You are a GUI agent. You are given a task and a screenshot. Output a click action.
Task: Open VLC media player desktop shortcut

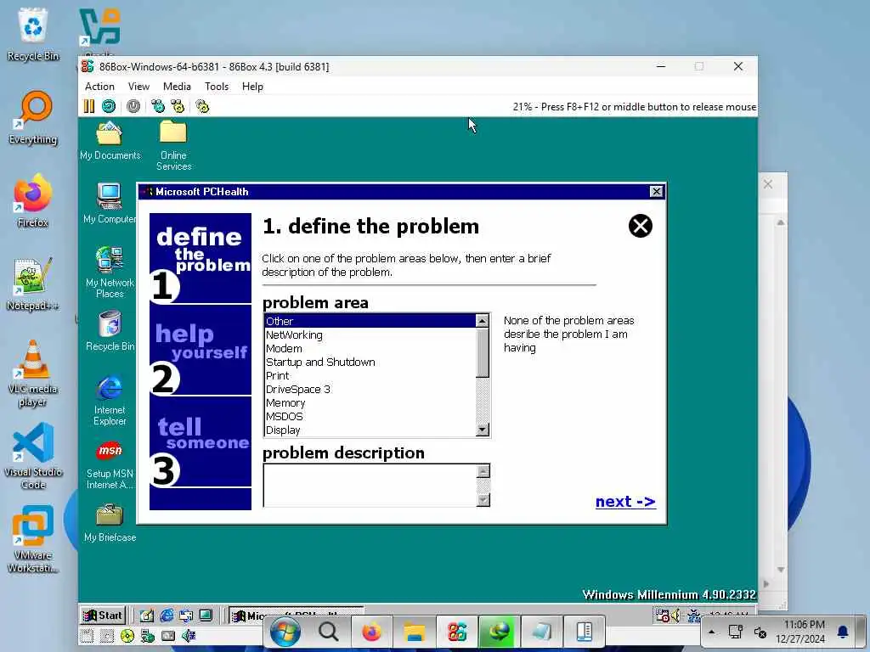pyautogui.click(x=33, y=374)
